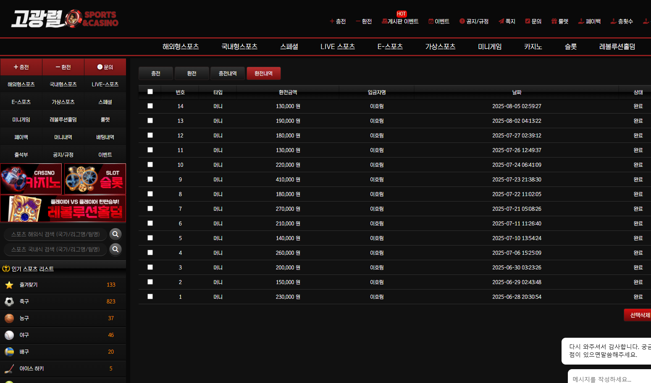Click the magnifier for overseas sports search
Image resolution: width=651 pixels, height=383 pixels.
click(115, 234)
